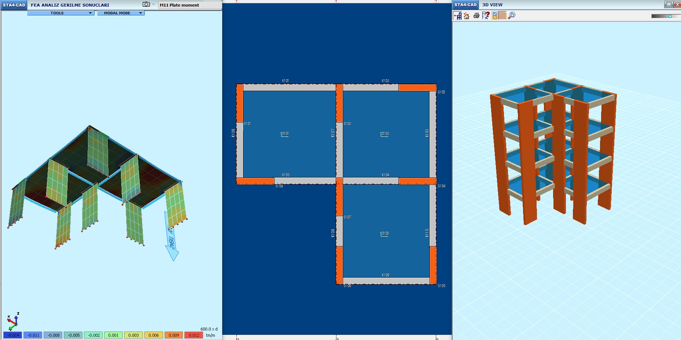Toggle the check/cross visibility options icon
This screenshot has width=681, height=340.
click(x=494, y=15)
